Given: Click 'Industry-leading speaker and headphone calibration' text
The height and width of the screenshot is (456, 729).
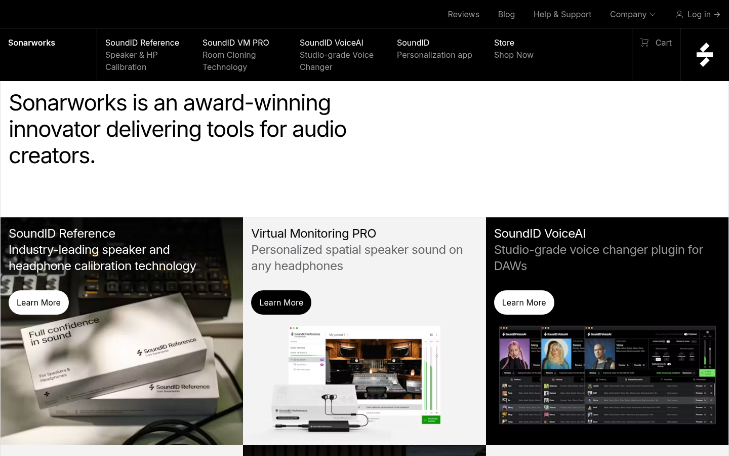Looking at the screenshot, I should pos(102,258).
